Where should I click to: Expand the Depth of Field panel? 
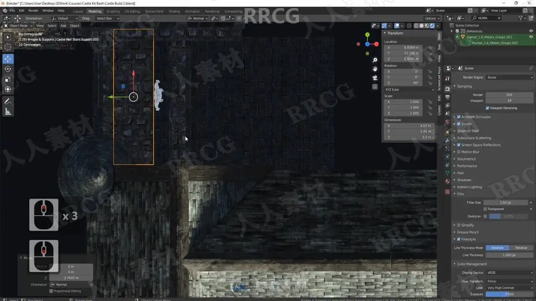[468, 131]
